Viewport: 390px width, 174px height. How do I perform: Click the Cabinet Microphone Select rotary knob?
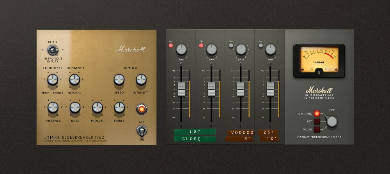pyautogui.click(x=331, y=122)
